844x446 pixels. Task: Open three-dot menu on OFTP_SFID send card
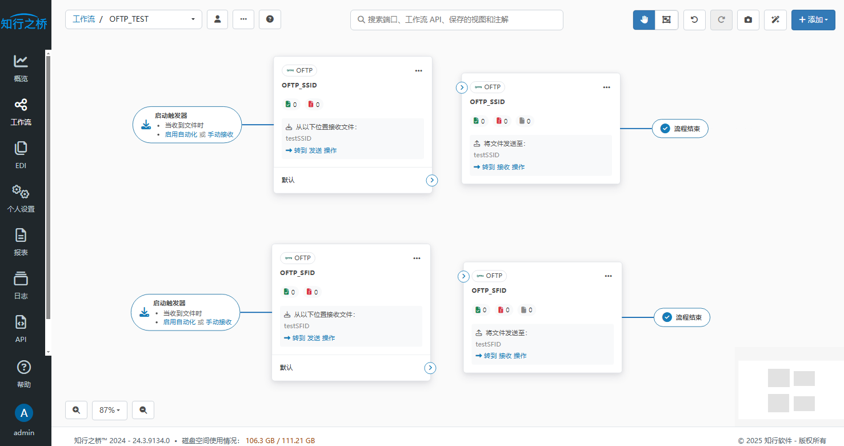(608, 276)
